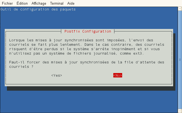Screen dimensions: 182x113
Task: Click the question line starting with 'Faut-il forcer'
Action: tap(87, 62)
